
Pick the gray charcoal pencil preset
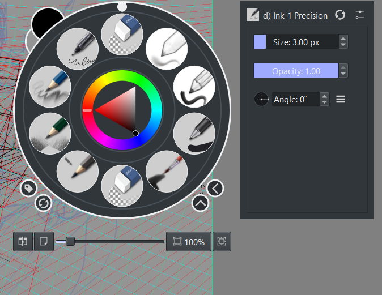tap(78, 172)
